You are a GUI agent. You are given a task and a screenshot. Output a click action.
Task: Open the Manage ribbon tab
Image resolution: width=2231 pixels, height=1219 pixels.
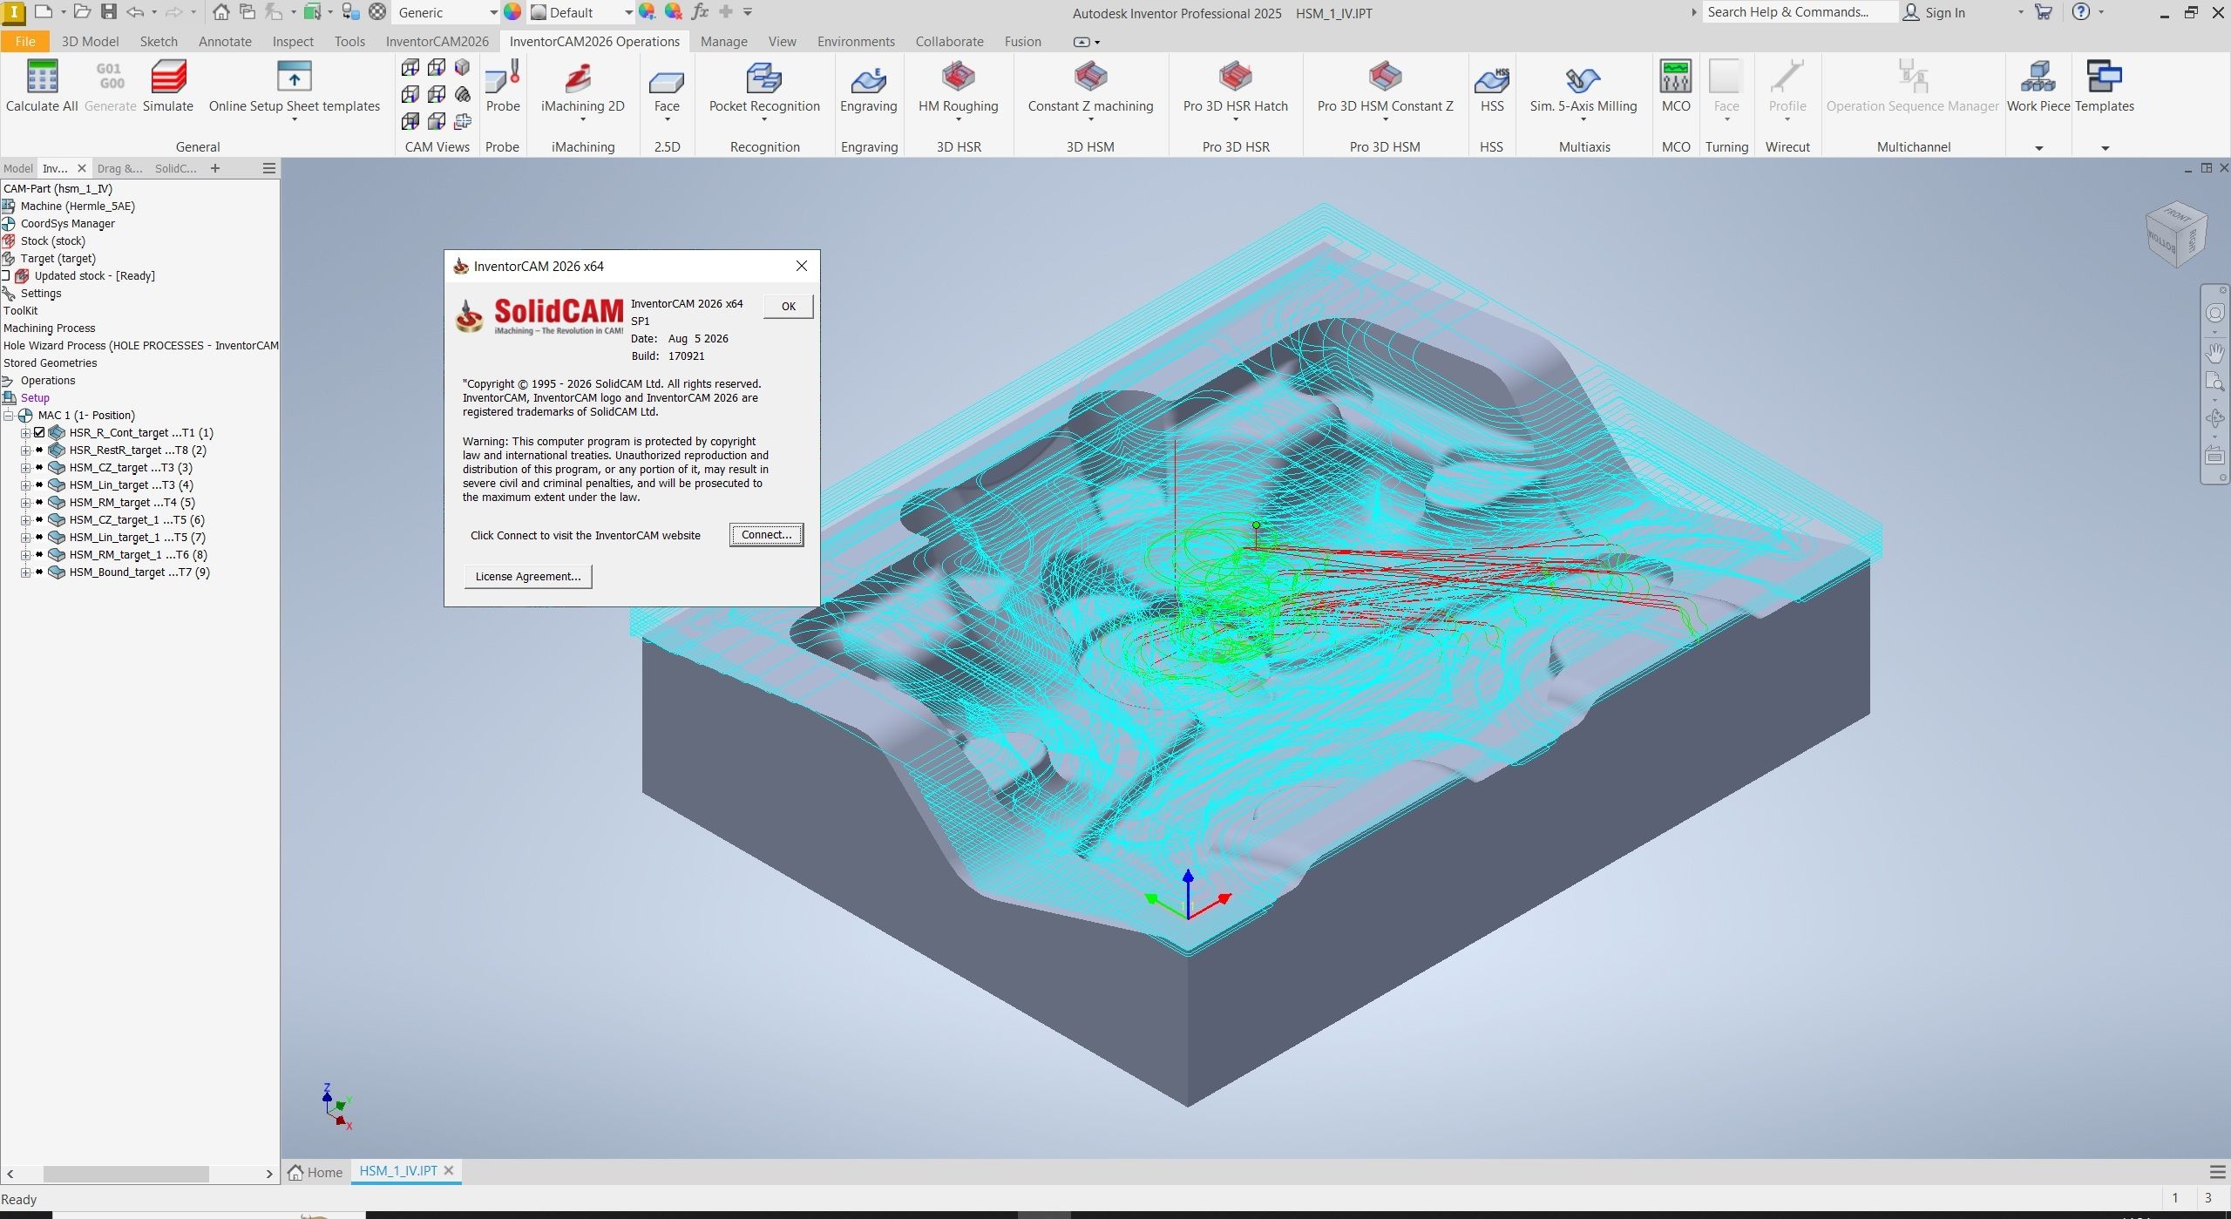(x=723, y=41)
